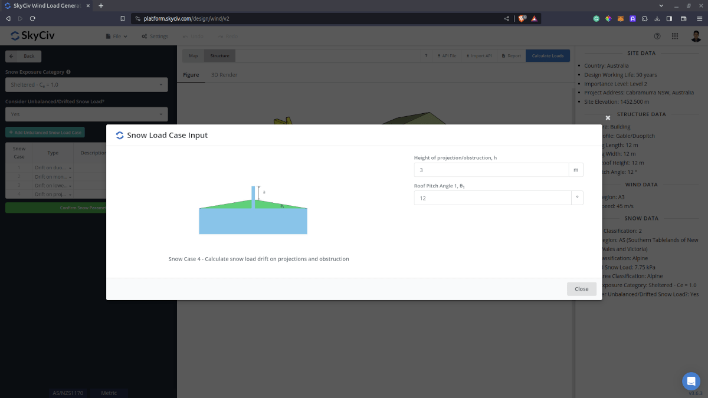The height and width of the screenshot is (398, 708).
Task: Toggle the browser sidebar panel icon
Action: coord(670,18)
